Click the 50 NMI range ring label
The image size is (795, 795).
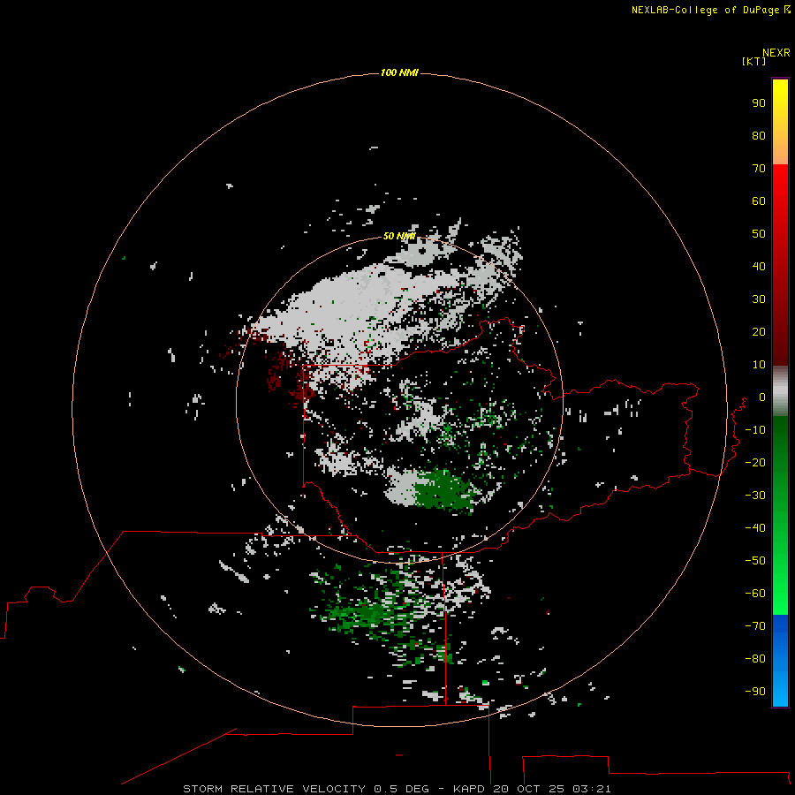tap(399, 236)
